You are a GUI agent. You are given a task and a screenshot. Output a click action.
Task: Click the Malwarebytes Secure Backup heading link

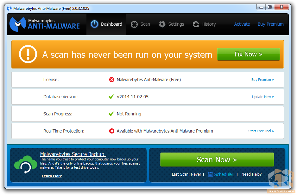73,154
